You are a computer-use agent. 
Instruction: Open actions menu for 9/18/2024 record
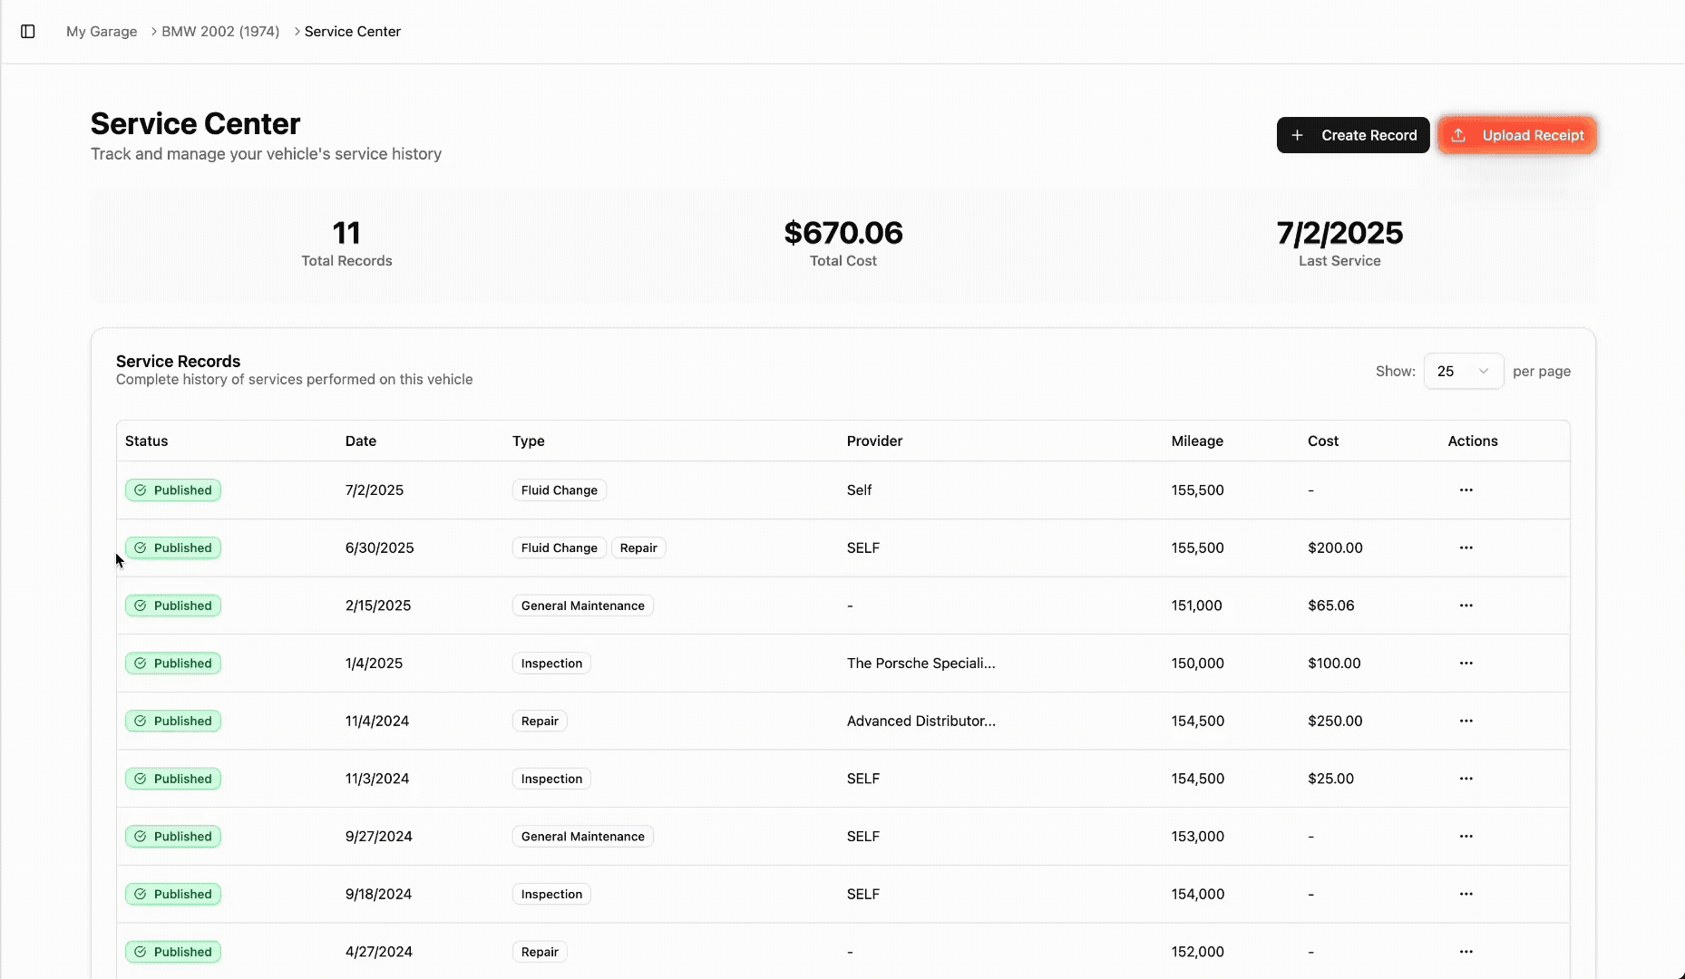1466,894
